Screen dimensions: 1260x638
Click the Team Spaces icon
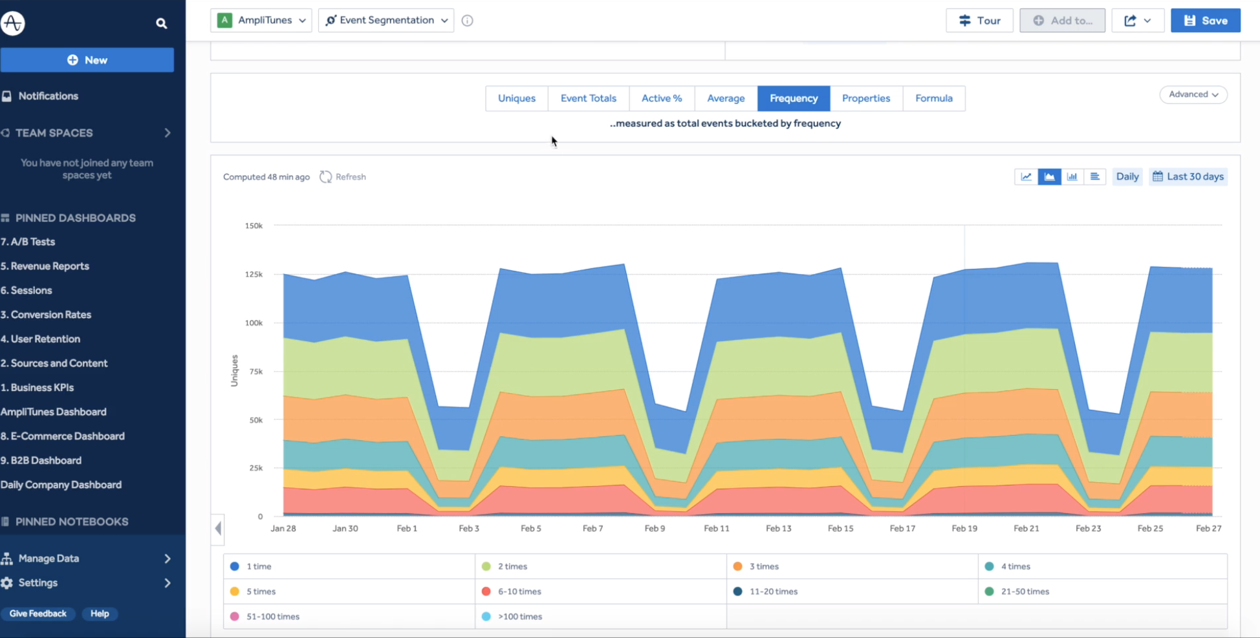5,133
